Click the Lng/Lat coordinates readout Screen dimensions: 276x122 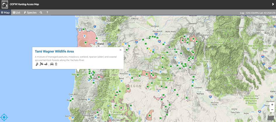[x=258, y=13]
